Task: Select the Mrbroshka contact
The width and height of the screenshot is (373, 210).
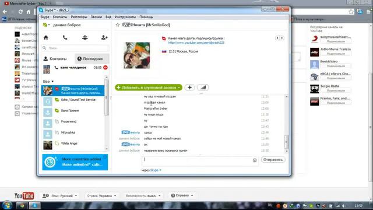Action: [73, 134]
